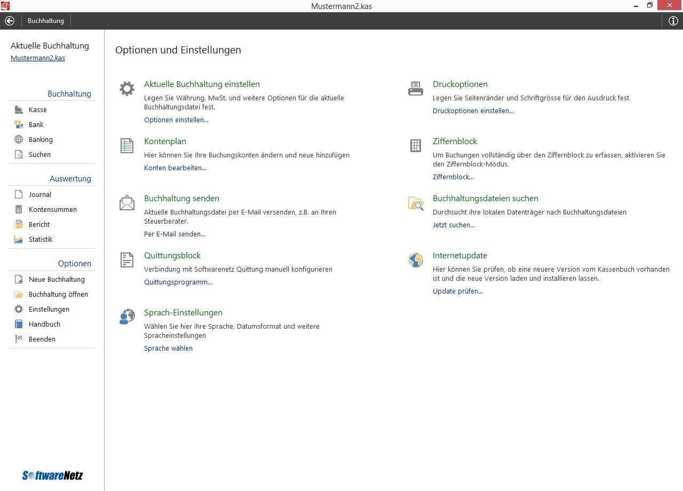The width and height of the screenshot is (683, 491).
Task: Click the Ziffernblock heading
Action: (x=455, y=141)
